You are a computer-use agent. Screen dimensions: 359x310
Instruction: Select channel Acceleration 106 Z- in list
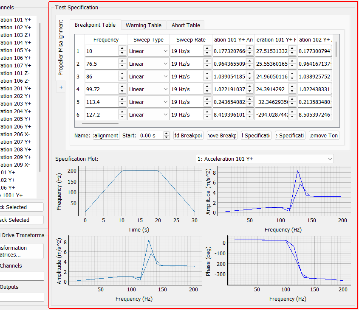click(x=18, y=81)
